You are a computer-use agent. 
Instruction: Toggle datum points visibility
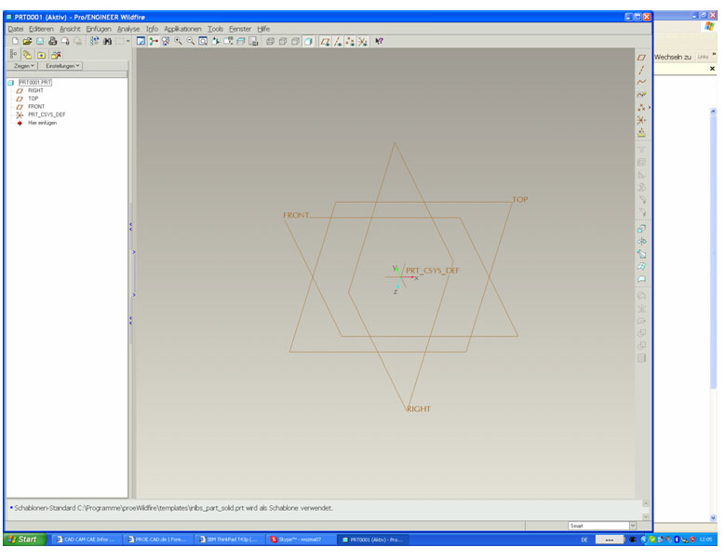[x=351, y=41]
